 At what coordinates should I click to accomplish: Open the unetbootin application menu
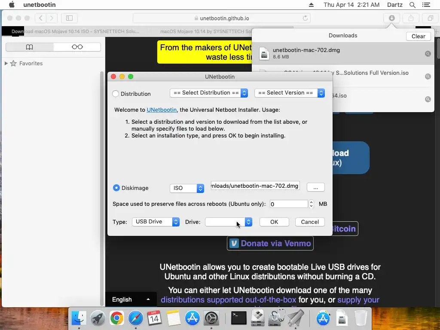click(x=39, y=5)
